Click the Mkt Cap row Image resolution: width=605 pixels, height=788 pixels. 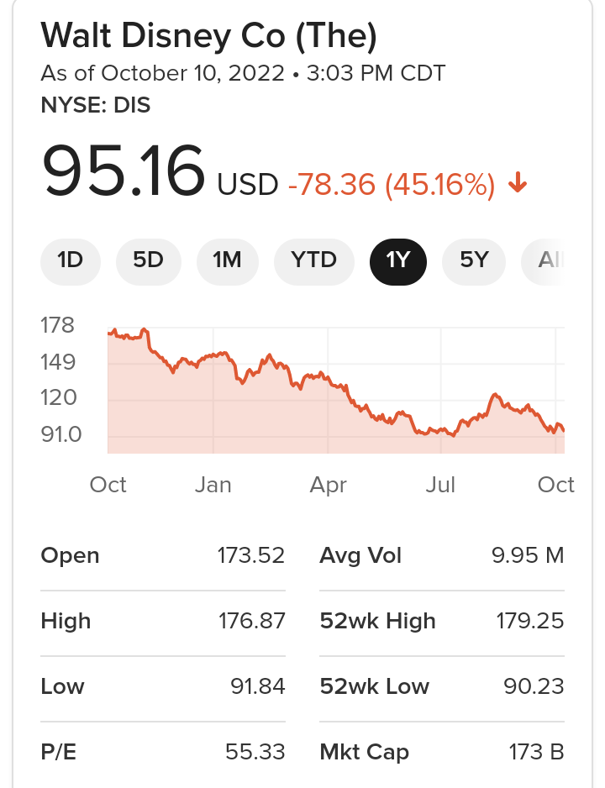click(x=442, y=752)
